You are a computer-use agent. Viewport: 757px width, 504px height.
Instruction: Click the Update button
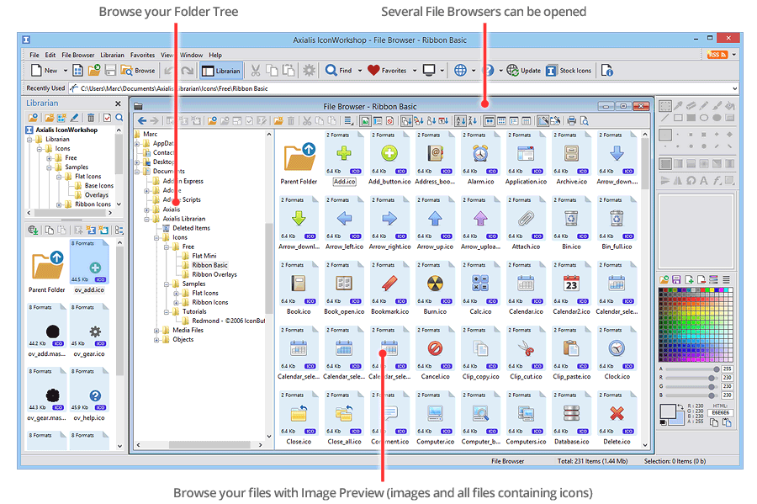(524, 71)
